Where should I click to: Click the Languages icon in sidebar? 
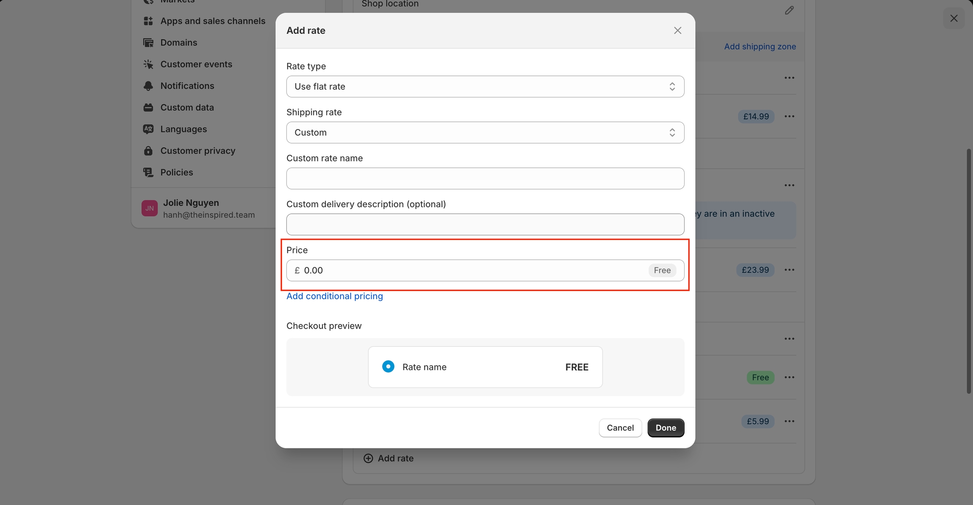[148, 129]
